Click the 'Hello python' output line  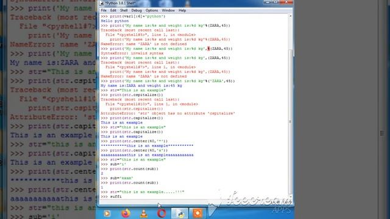pyautogui.click(x=115, y=21)
